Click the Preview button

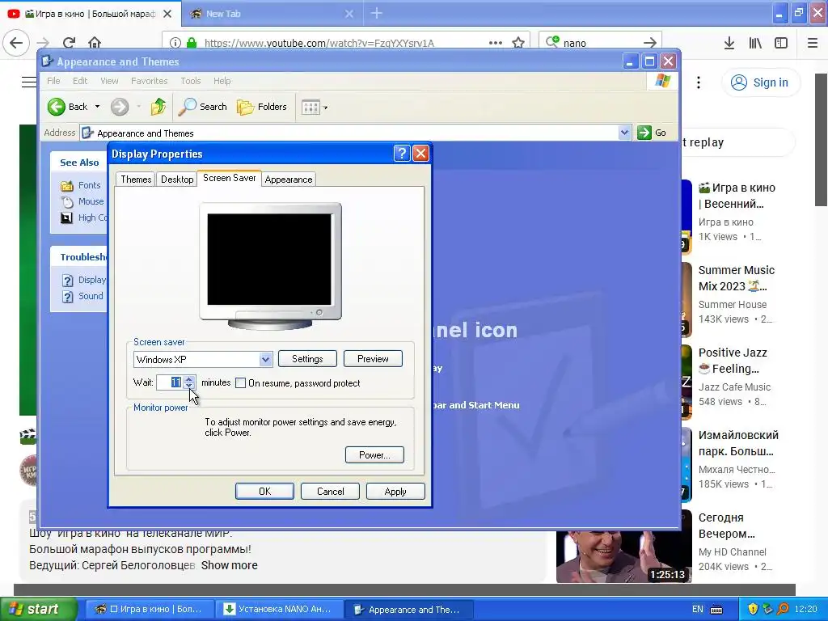(373, 359)
